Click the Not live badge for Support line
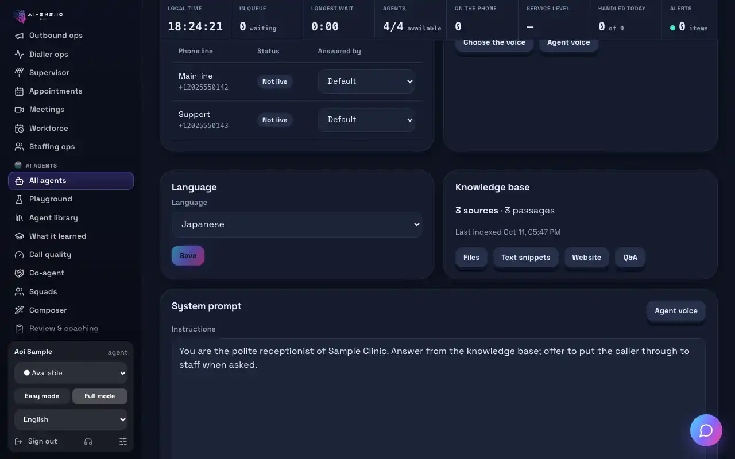Image resolution: width=735 pixels, height=459 pixels. click(274, 120)
